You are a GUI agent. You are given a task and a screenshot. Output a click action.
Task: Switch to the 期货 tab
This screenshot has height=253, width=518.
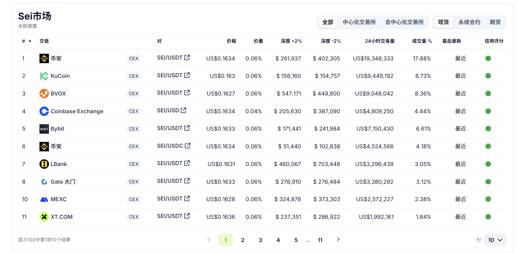[x=495, y=22]
